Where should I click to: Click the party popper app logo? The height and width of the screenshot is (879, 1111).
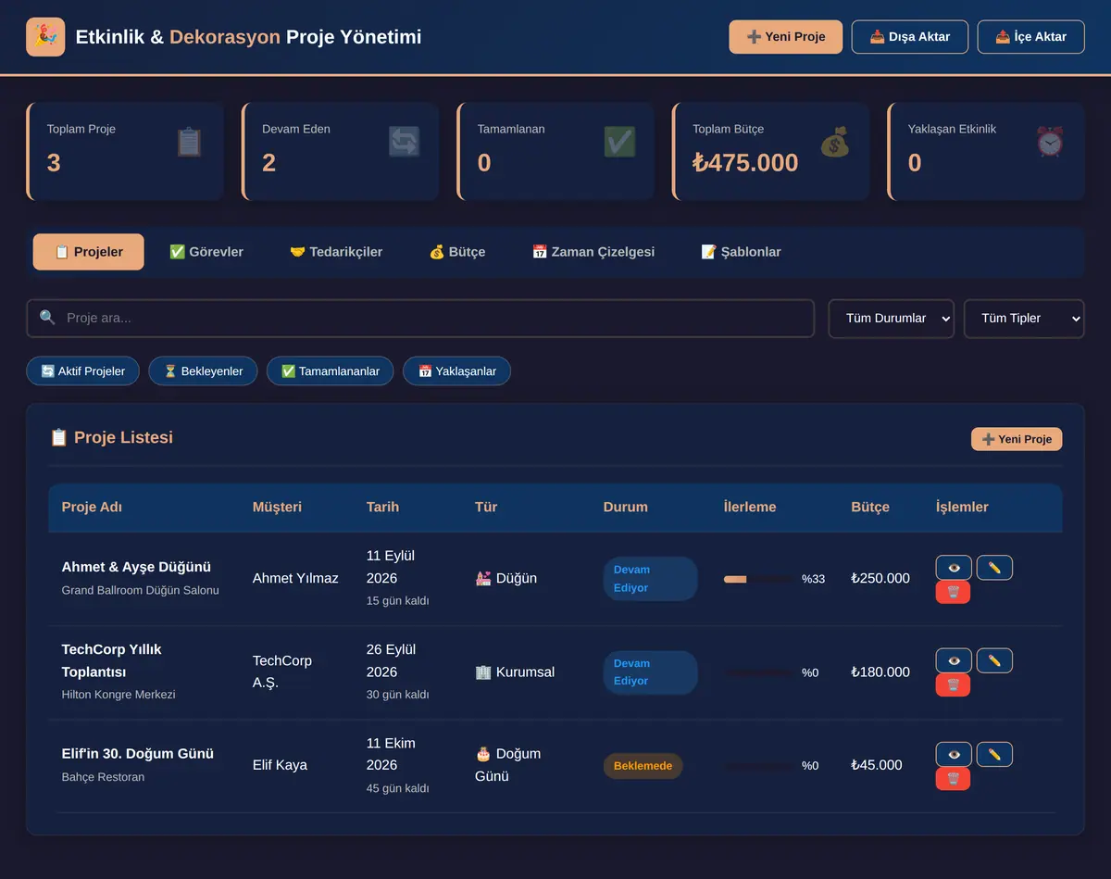(45, 37)
